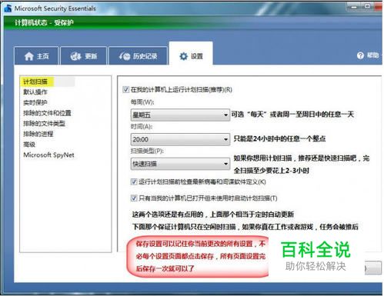Click the question mark help icon
This screenshot has width=384, height=296.
360,55
